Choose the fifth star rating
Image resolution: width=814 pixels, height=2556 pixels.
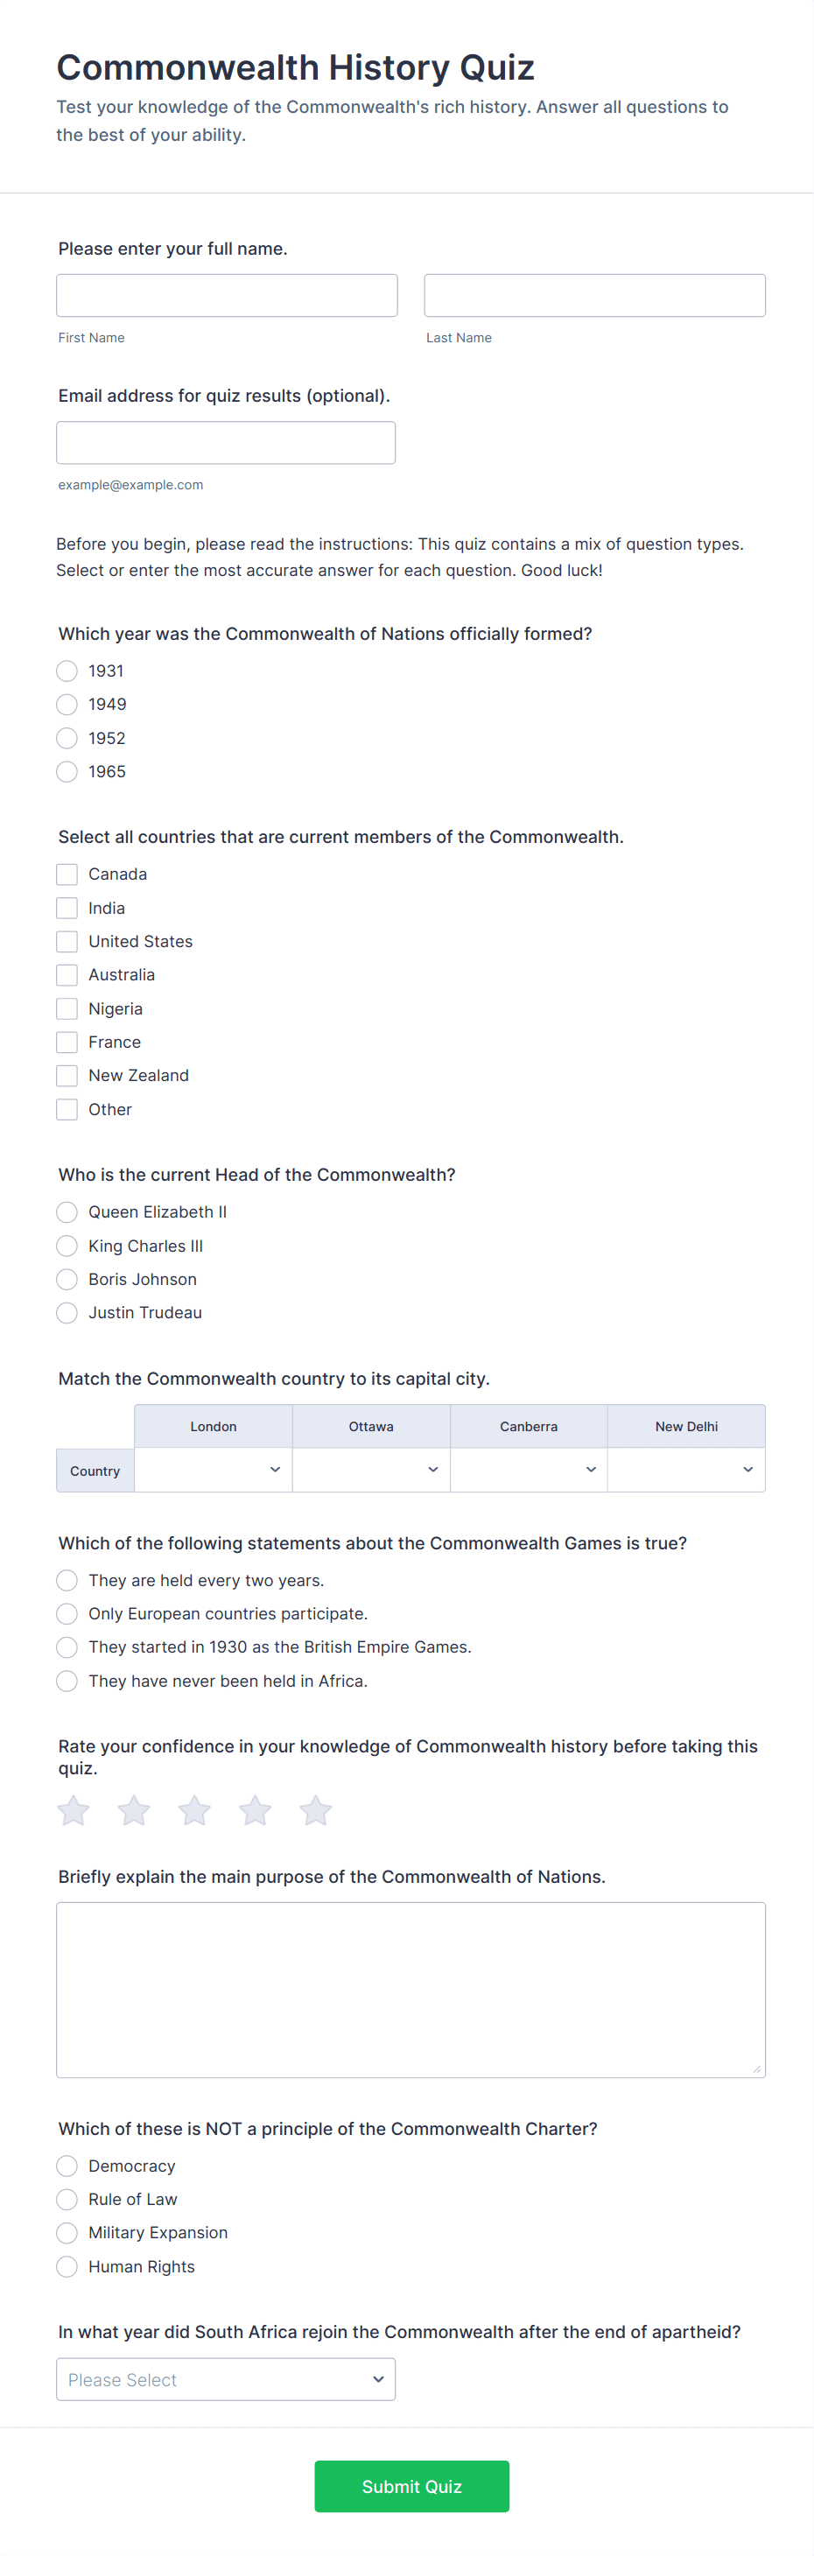coord(316,1810)
